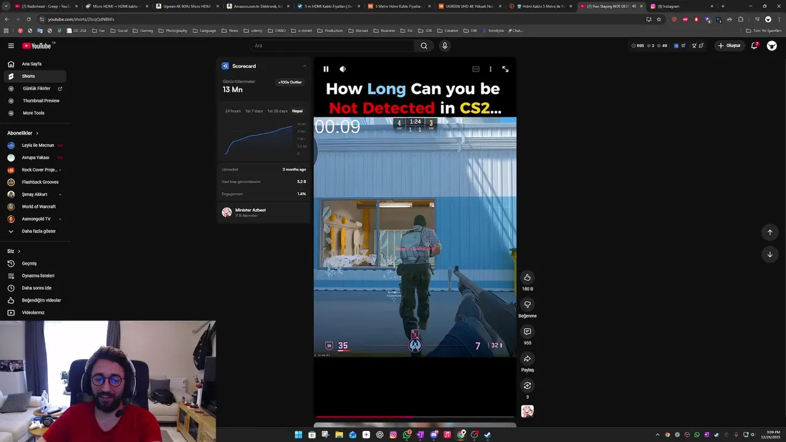The image size is (786, 442).
Task: Go to previous Short with up arrow
Action: coord(769,232)
